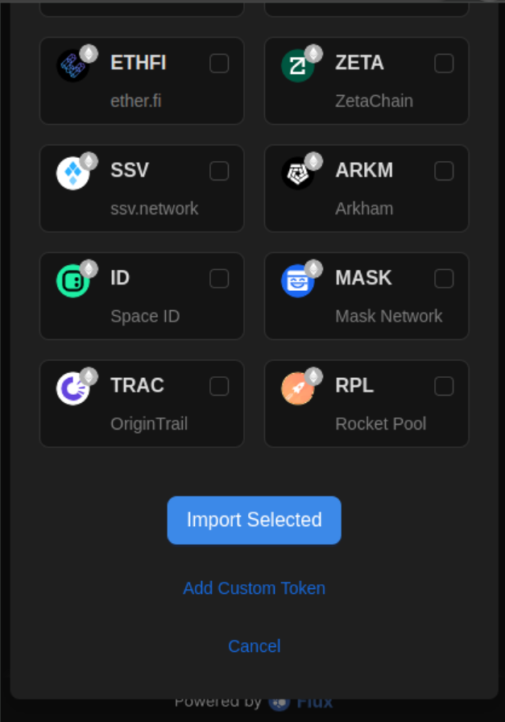The height and width of the screenshot is (722, 505).
Task: Mark the ID token checkbox
Action: pyautogui.click(x=219, y=279)
